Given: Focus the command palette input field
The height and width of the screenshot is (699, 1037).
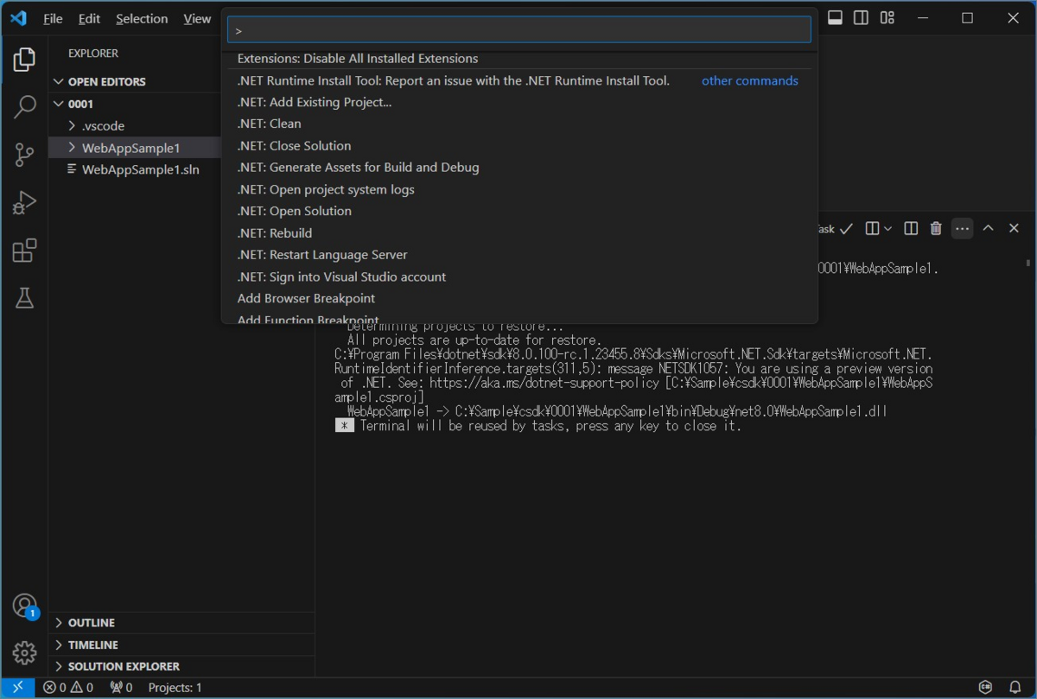Looking at the screenshot, I should pyautogui.click(x=519, y=29).
